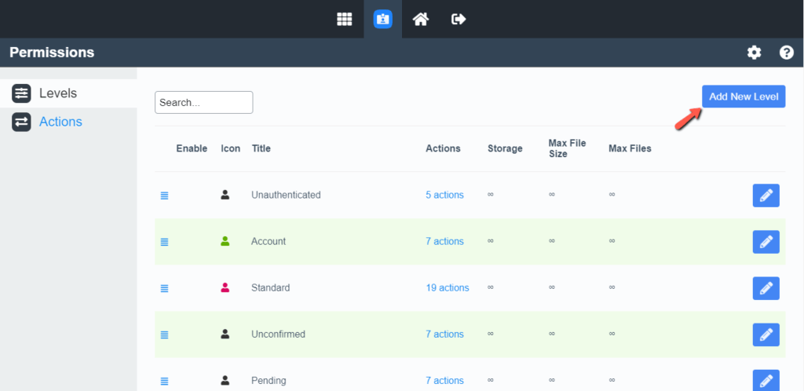804x391 pixels.
Task: Select the Permissions ID badge icon
Action: tap(382, 20)
